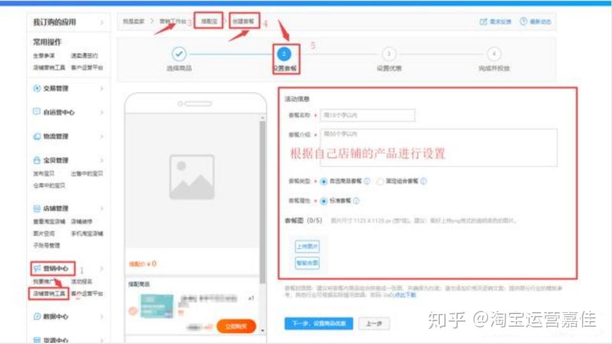Click the step 2 circle 设置套餐

[284, 54]
